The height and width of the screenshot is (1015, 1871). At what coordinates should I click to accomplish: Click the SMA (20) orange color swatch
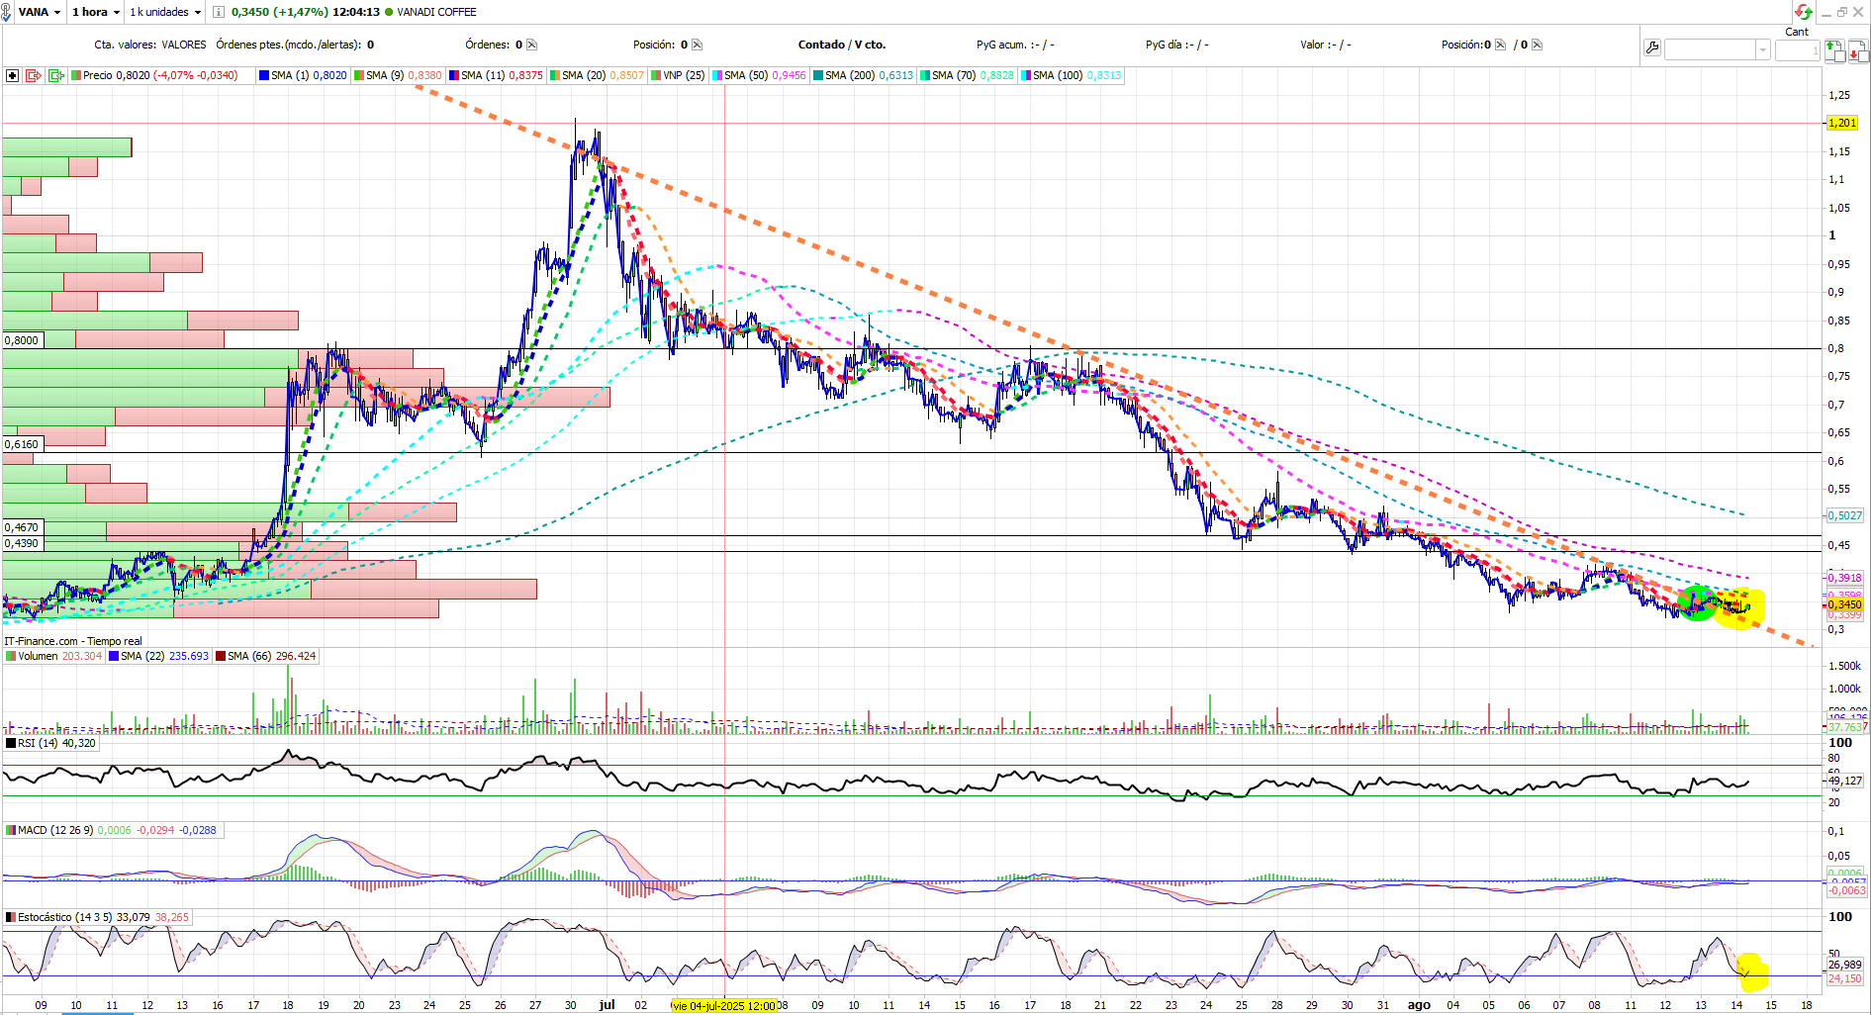tap(555, 75)
